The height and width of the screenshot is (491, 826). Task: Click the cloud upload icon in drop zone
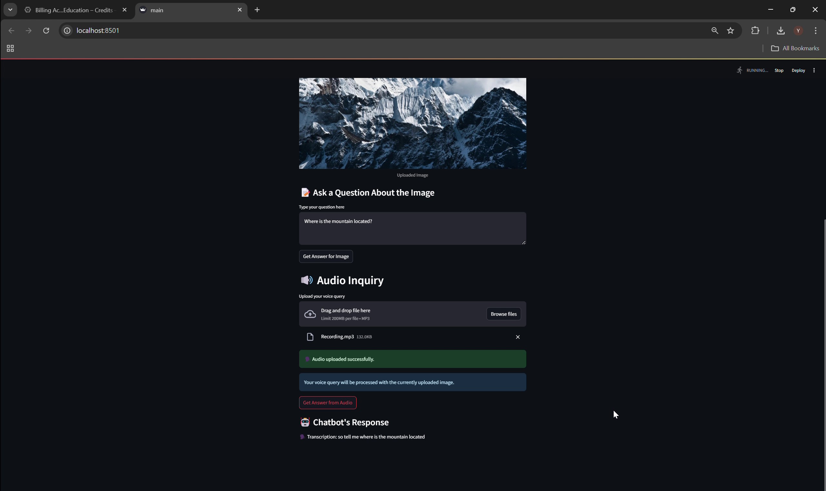point(310,313)
